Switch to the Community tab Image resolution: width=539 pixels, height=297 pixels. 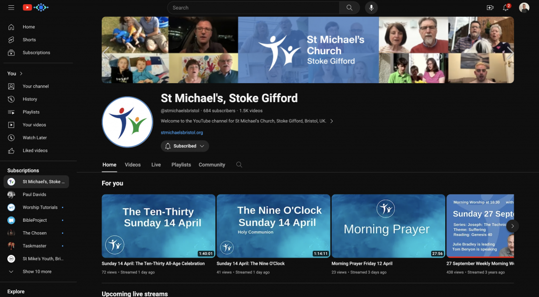pos(212,165)
